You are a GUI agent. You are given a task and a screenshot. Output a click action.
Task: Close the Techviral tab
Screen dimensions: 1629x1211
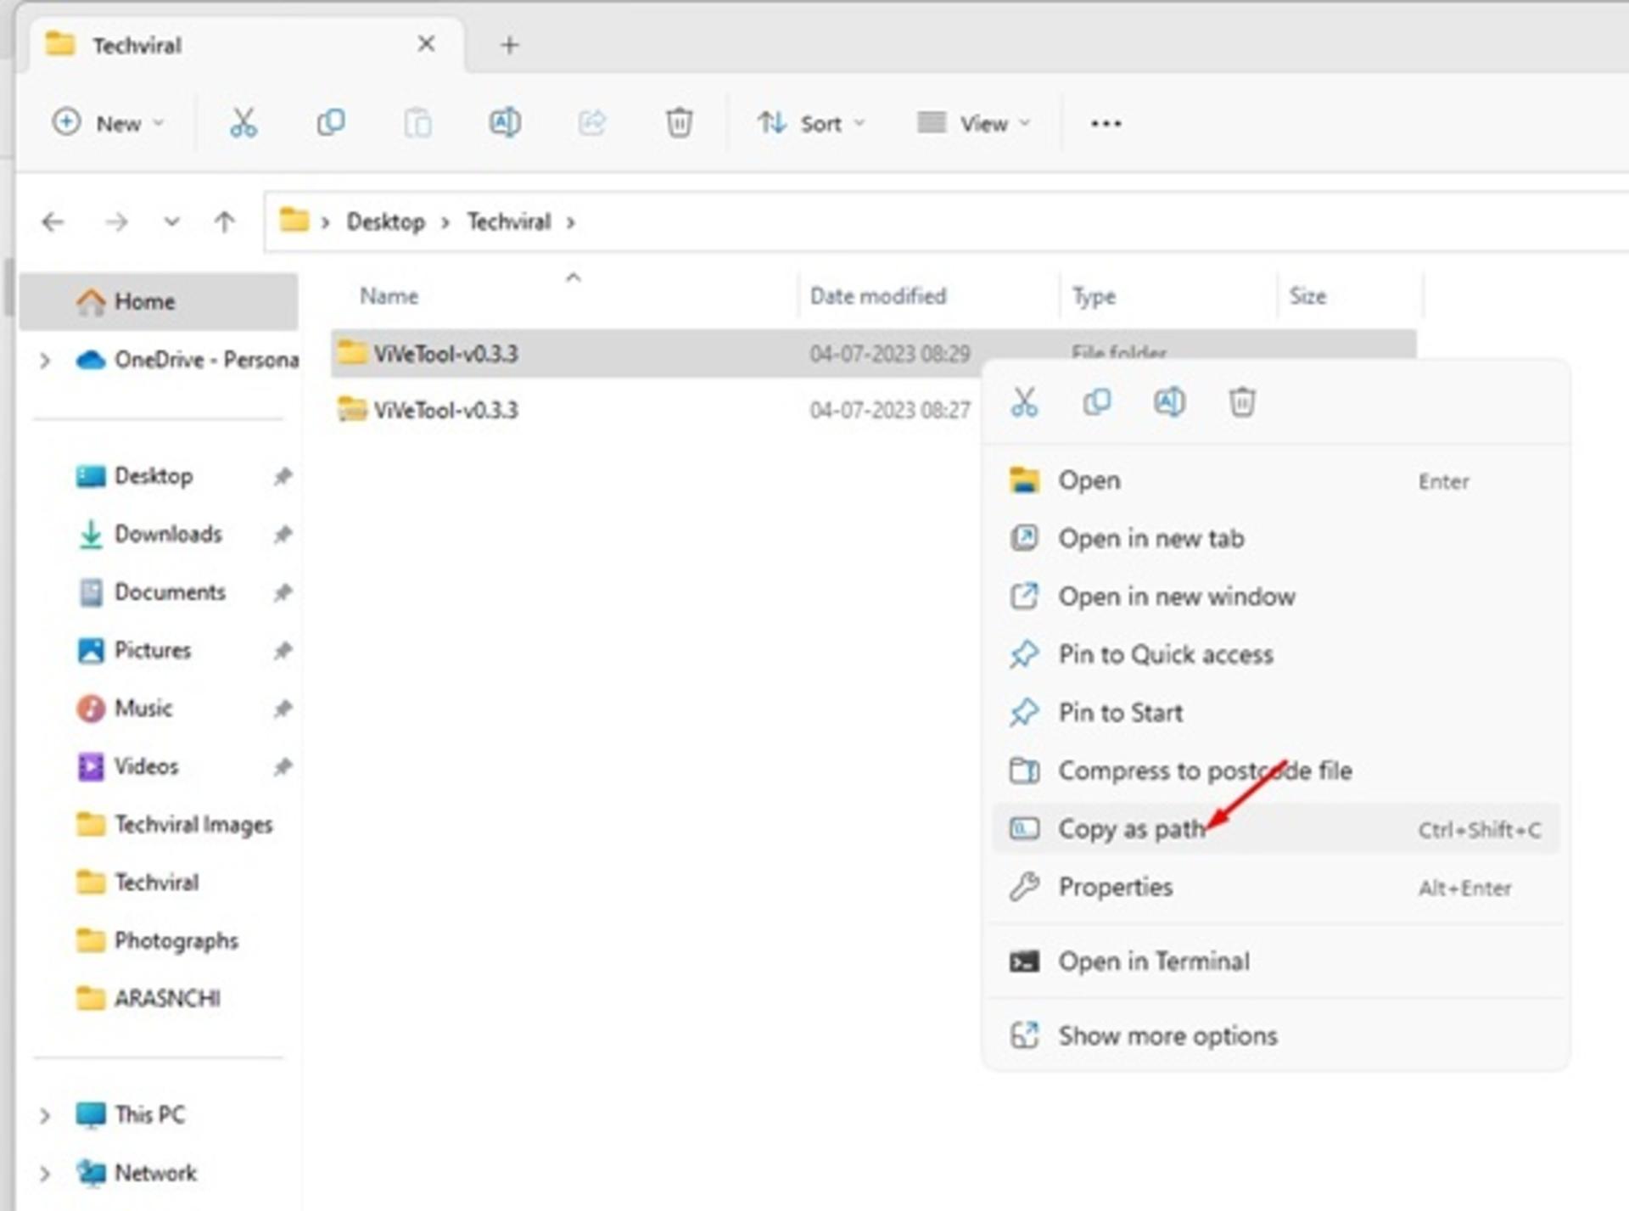[426, 44]
